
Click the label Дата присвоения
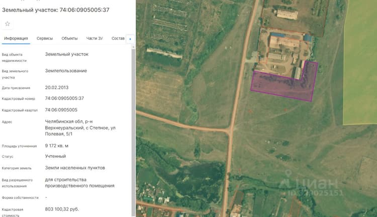coord(16,88)
